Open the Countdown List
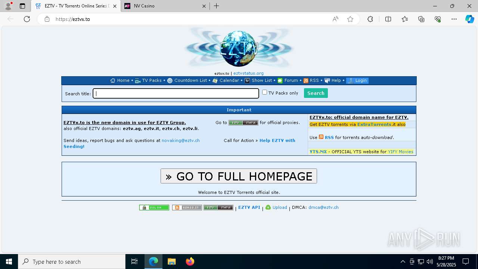Screen dimensions: 478x269 [x=187, y=80]
